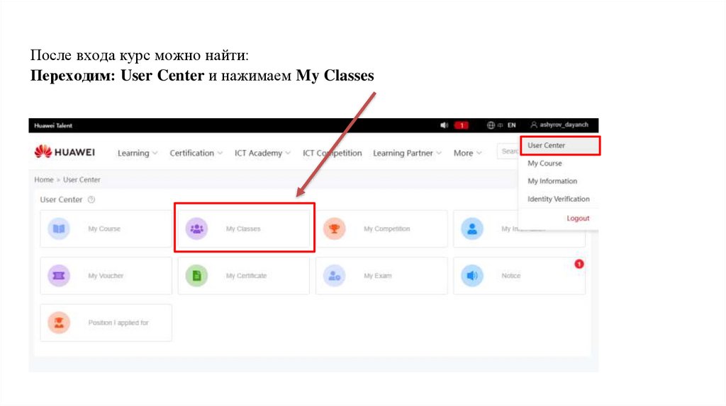
Task: Click User Center breadcrumb
Action: click(82, 180)
